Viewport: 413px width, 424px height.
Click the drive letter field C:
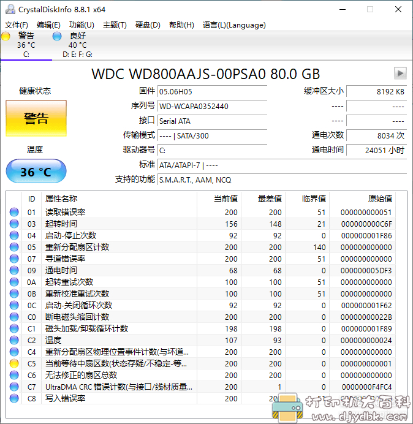212,150
